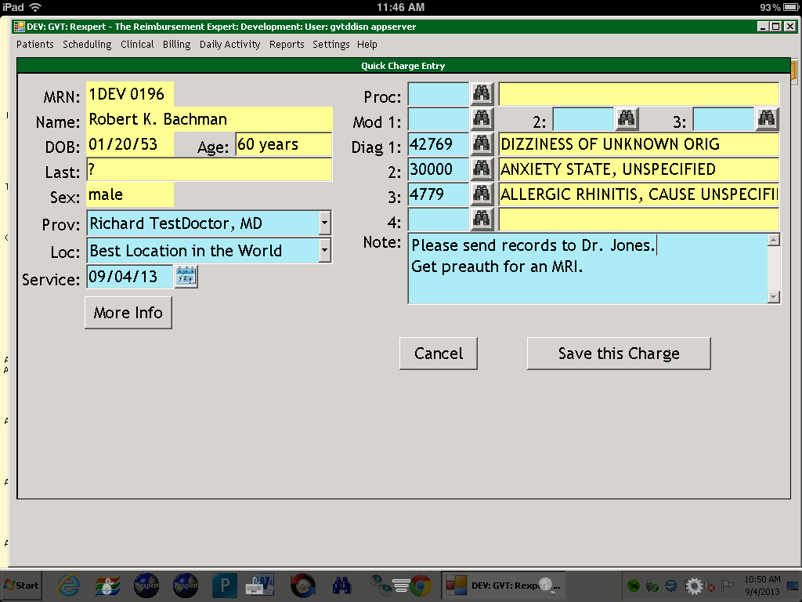This screenshot has width=802, height=602.
Task: Open the second Rexpert globe taskbar icon
Action: 186,585
